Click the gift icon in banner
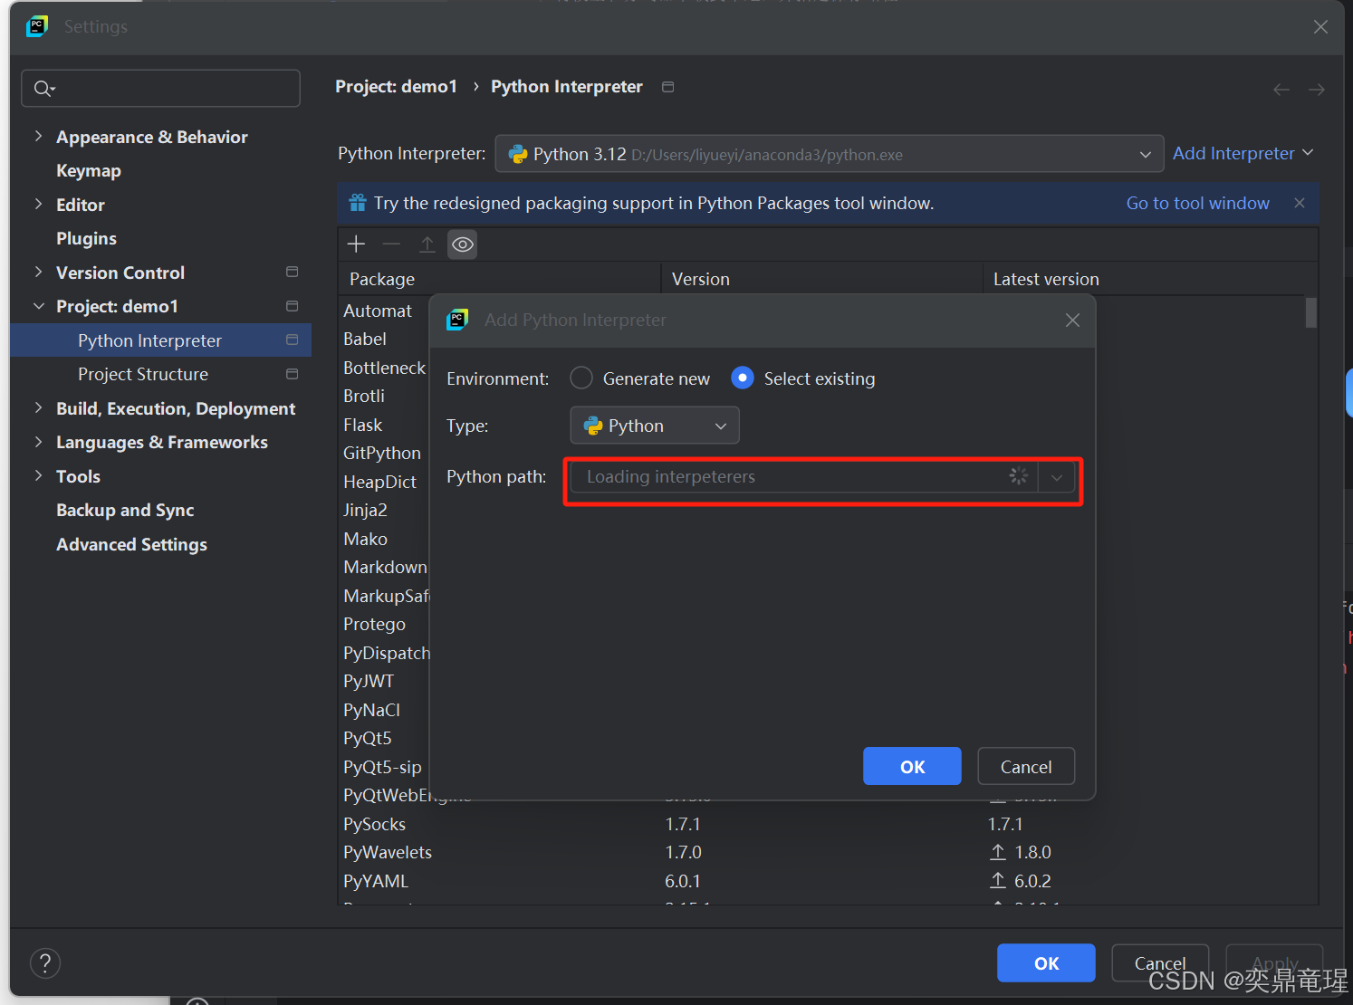The width and height of the screenshot is (1353, 1005). click(358, 203)
